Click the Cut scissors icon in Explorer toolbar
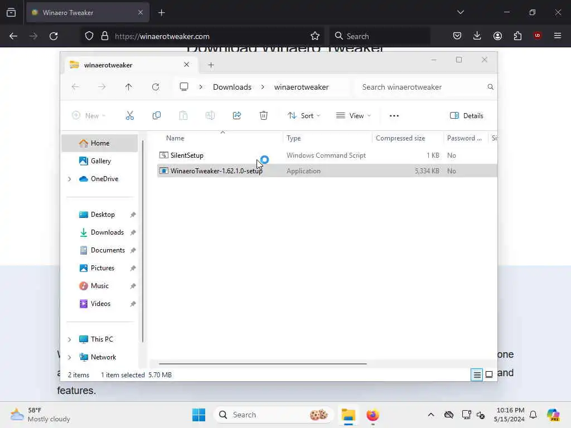 coord(129,116)
